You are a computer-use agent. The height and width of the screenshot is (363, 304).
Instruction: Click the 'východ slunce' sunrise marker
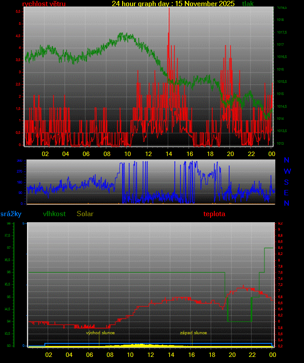tap(100, 332)
